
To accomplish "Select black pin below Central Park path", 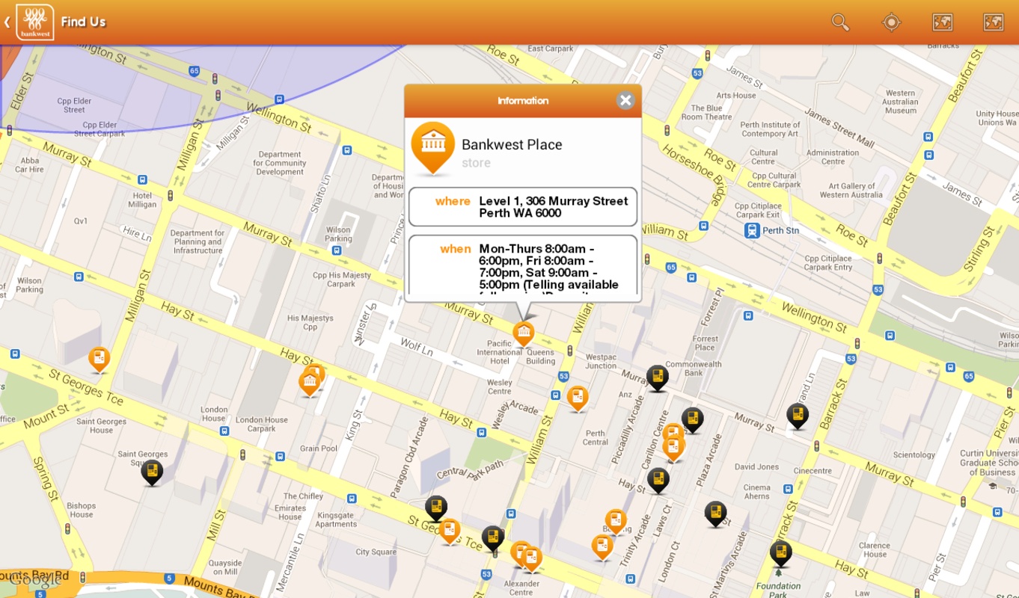I will click(436, 509).
